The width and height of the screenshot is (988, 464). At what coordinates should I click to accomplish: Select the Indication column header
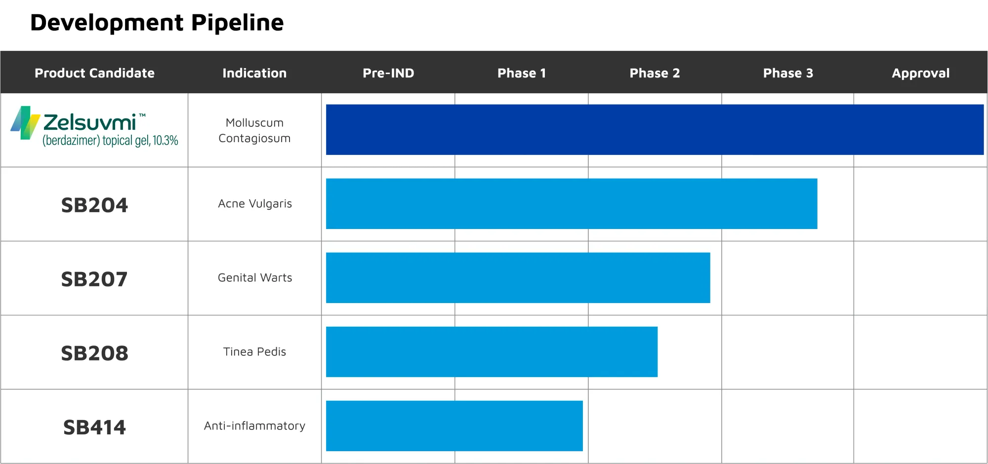[254, 73]
